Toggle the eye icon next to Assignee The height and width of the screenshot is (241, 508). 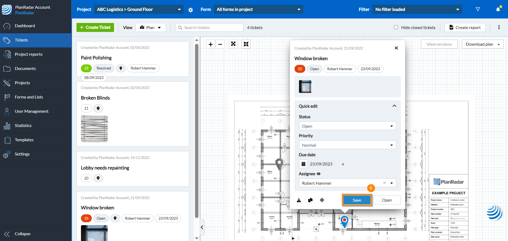tap(319, 174)
